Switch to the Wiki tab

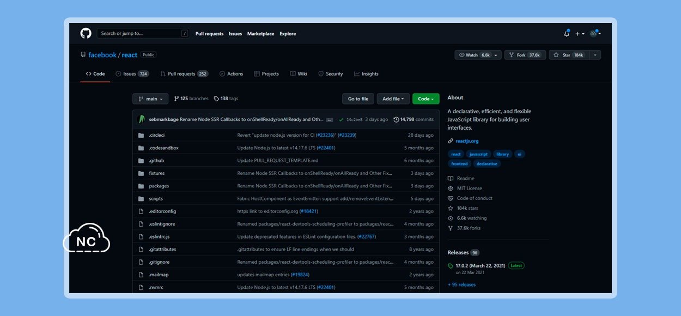[x=299, y=74]
